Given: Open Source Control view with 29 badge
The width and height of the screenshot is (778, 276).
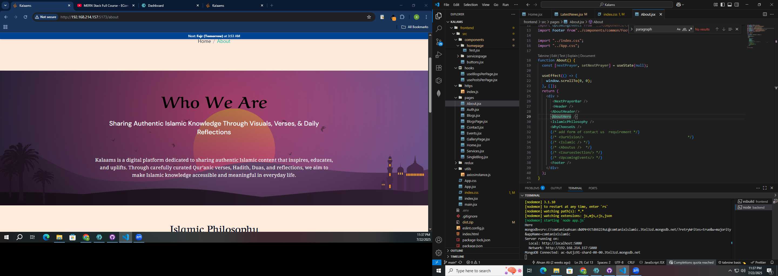Looking at the screenshot, I should point(438,42).
